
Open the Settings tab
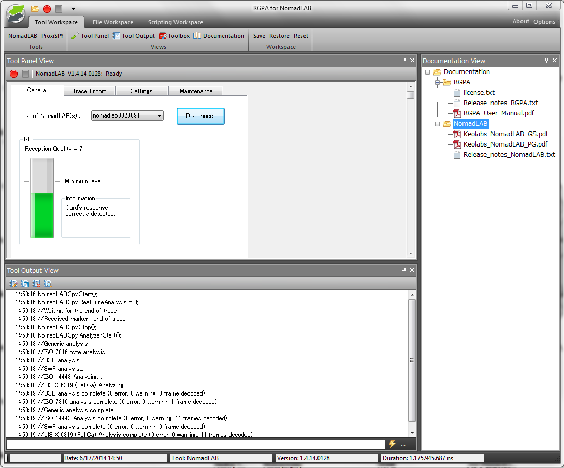click(x=142, y=91)
